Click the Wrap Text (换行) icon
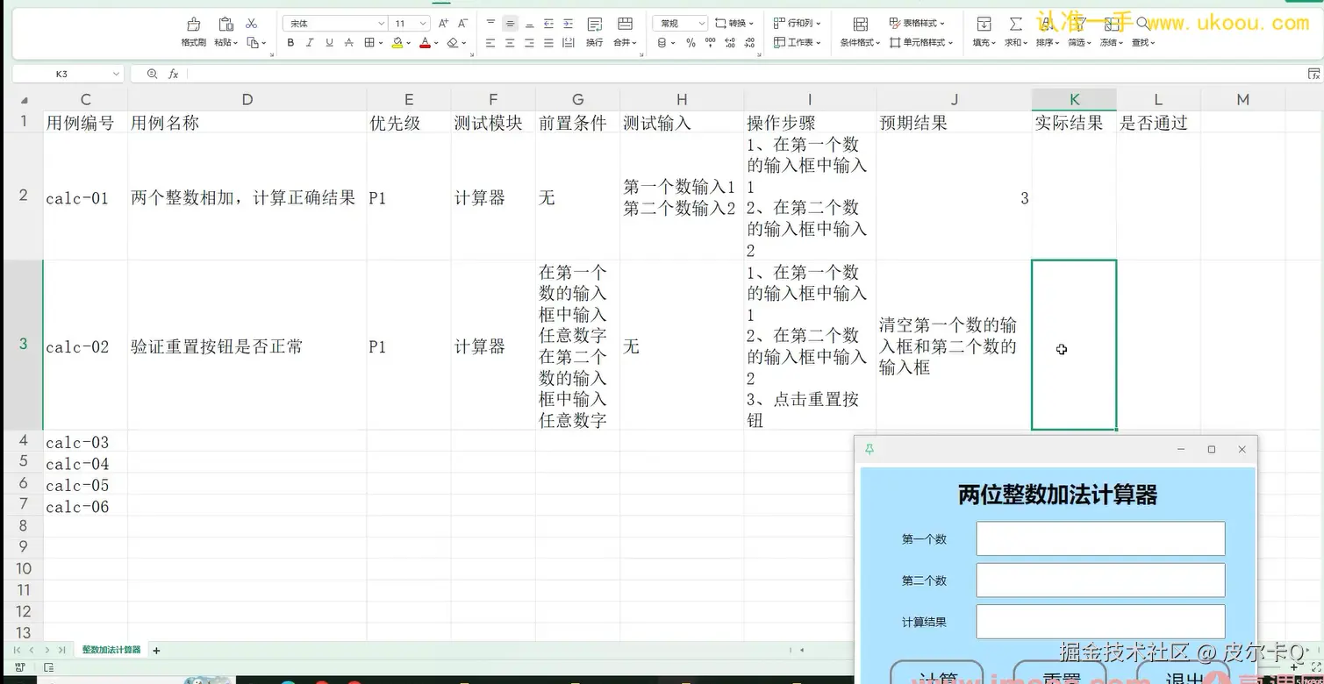 click(595, 24)
